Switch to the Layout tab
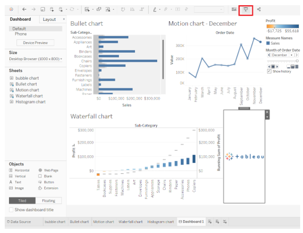Viewport: 303px width, 233px height. [x=49, y=19]
